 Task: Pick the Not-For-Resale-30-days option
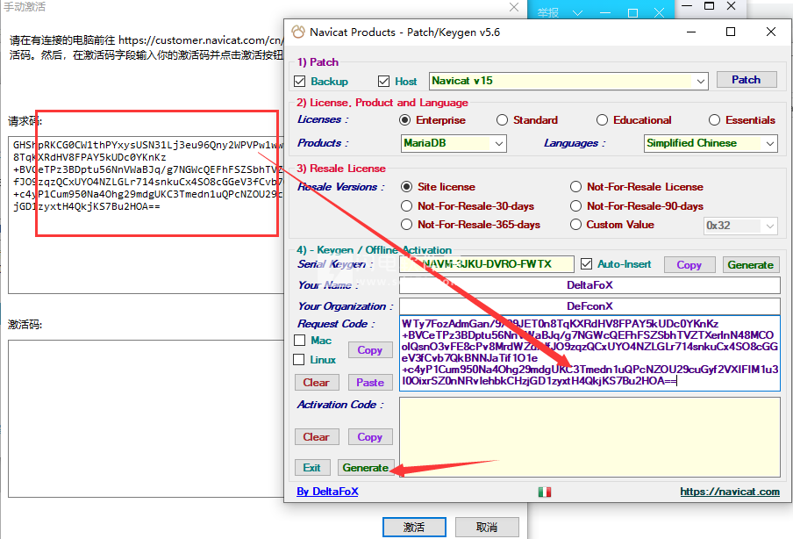coord(407,206)
